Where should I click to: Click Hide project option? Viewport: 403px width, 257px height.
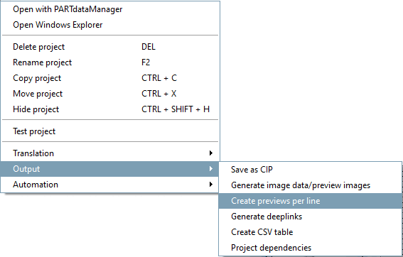coord(110,109)
